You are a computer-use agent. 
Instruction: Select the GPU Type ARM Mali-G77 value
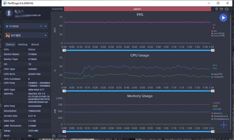click(x=36, y=90)
